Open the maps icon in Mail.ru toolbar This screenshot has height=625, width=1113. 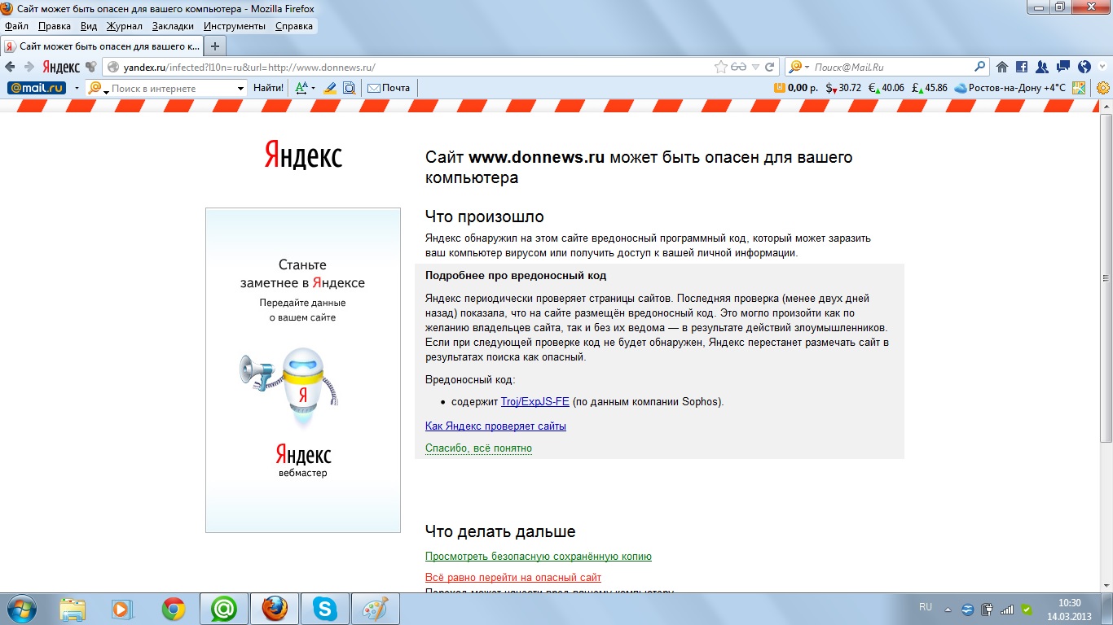1079,88
